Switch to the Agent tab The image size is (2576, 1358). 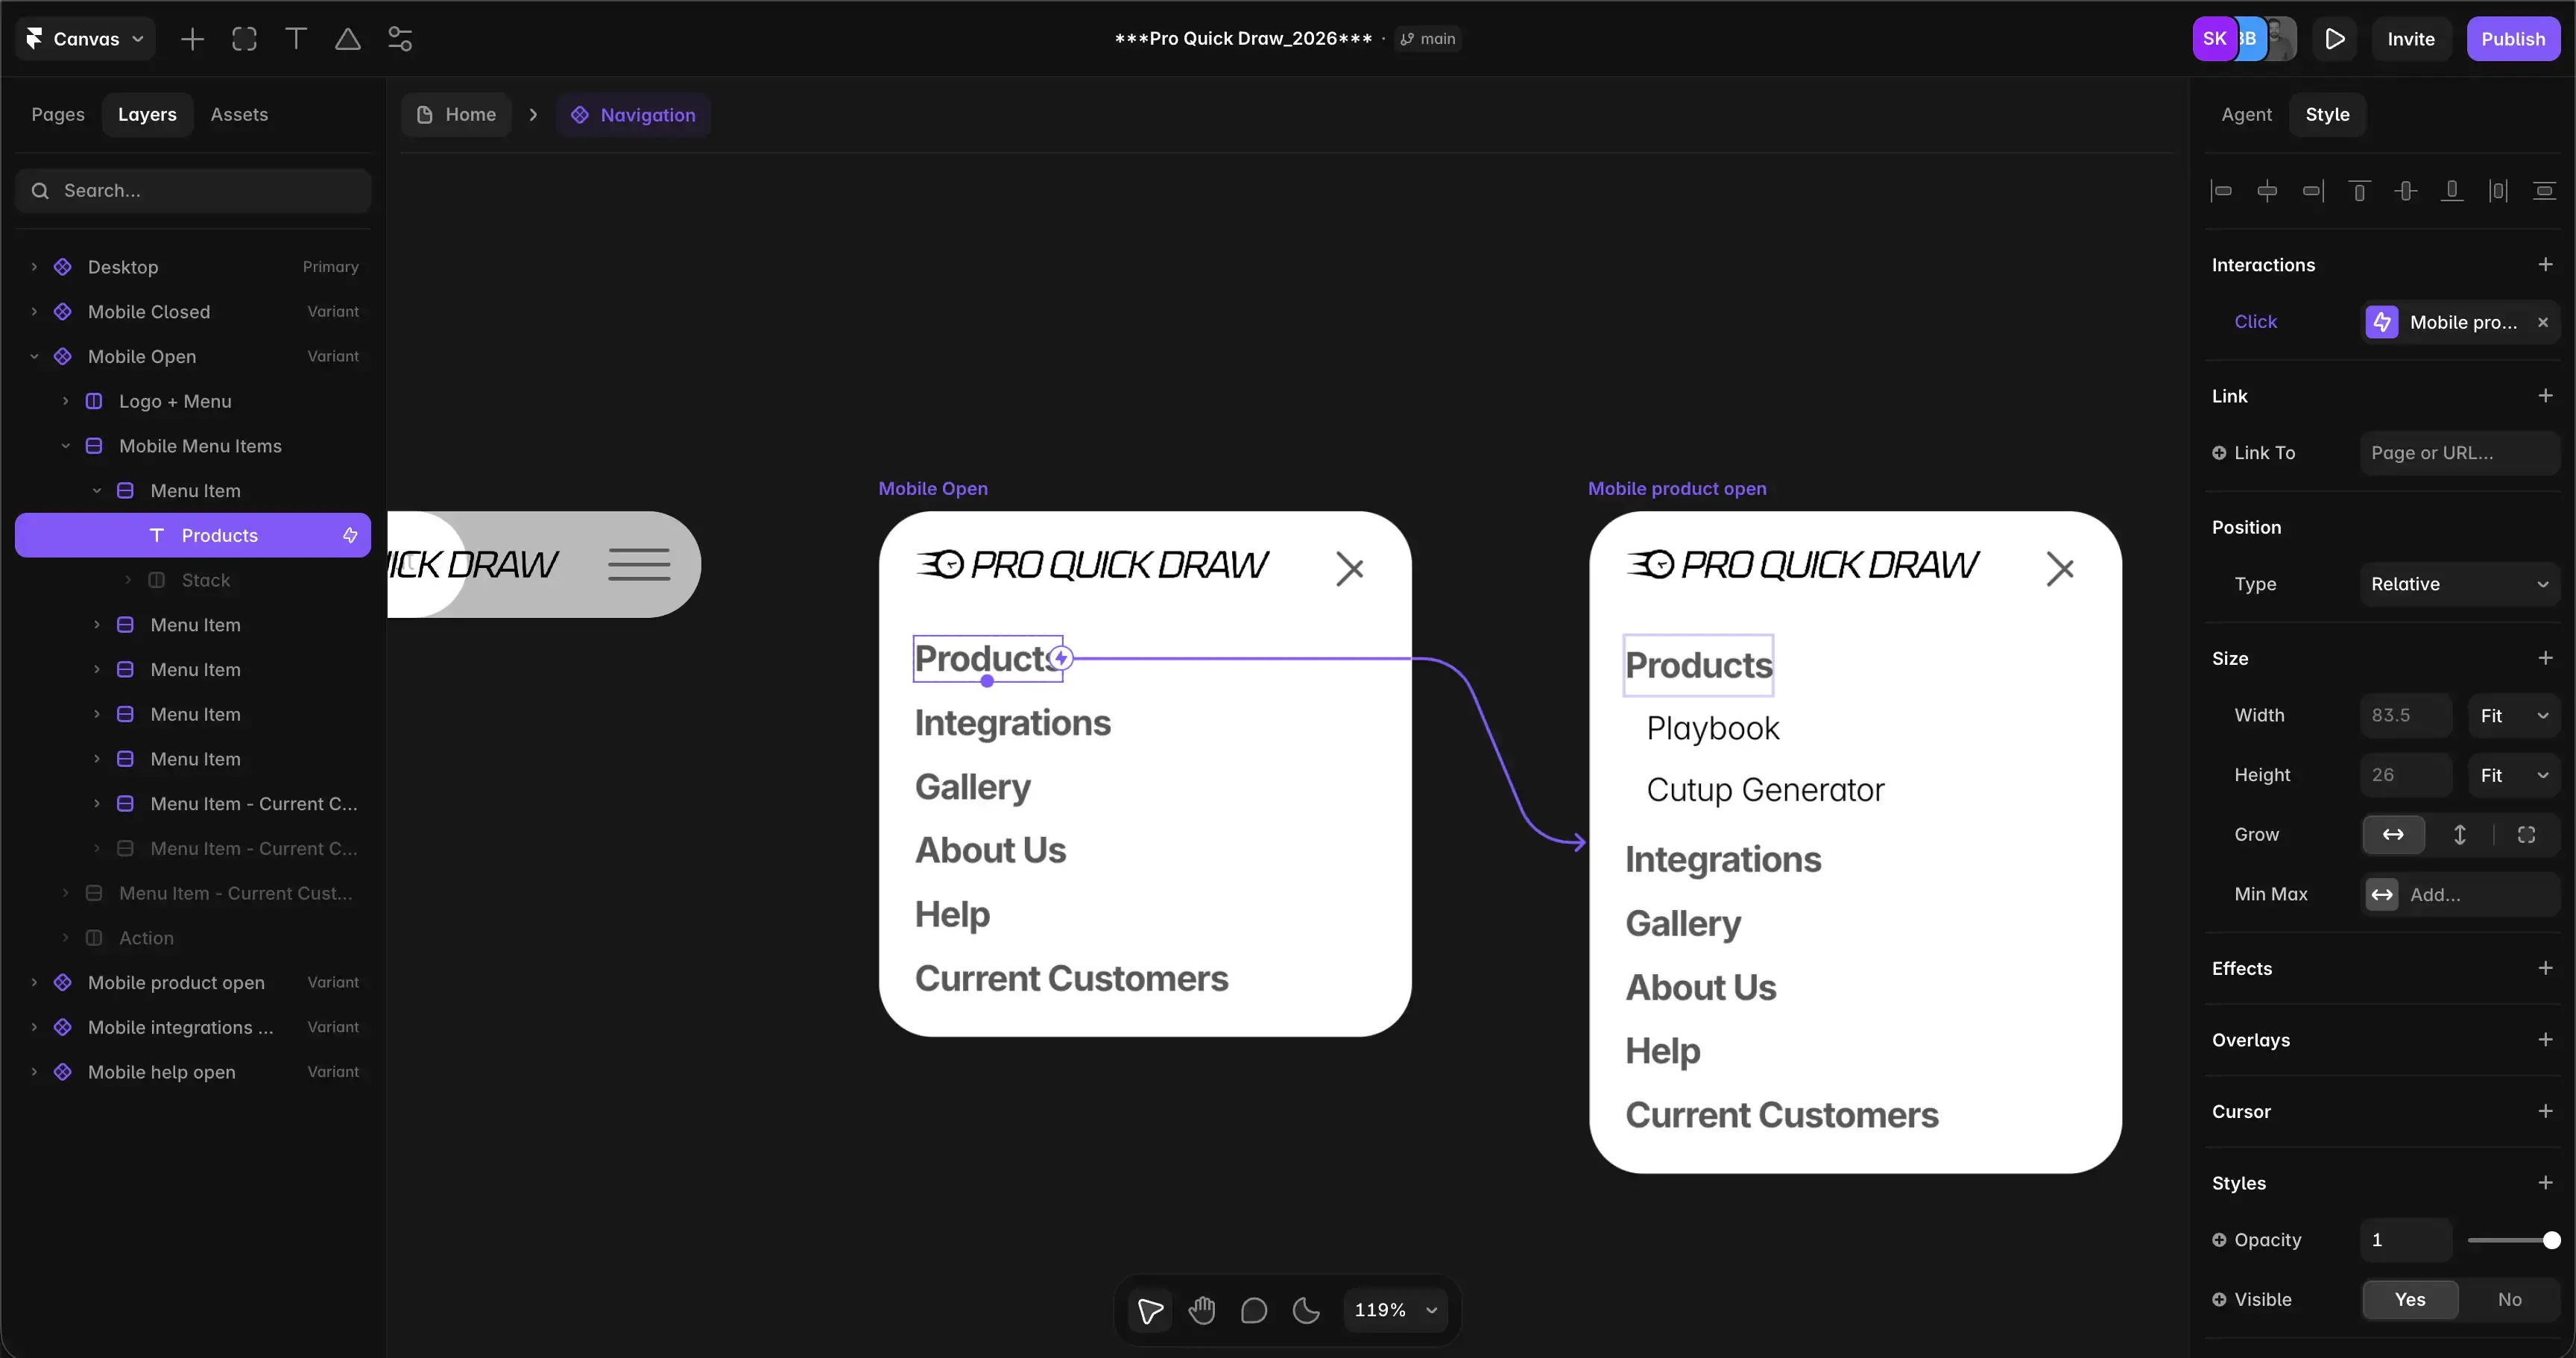point(2246,115)
